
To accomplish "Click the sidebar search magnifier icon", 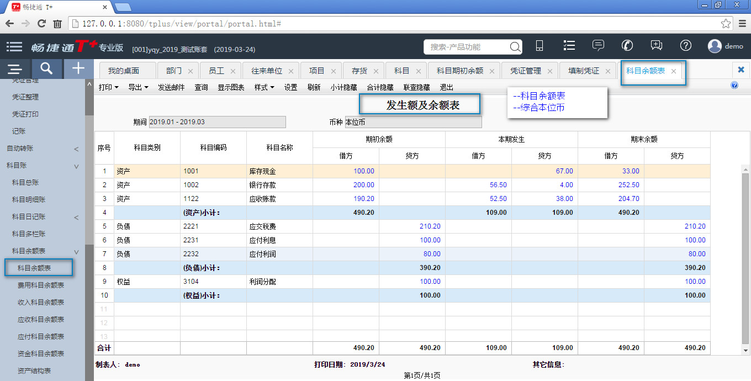I will (x=47, y=68).
